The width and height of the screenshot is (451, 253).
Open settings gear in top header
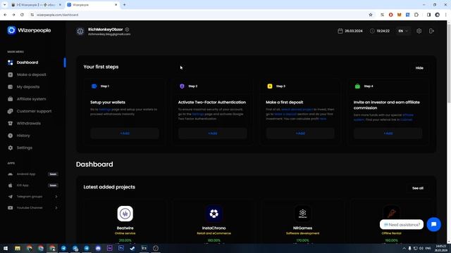pyautogui.click(x=419, y=31)
